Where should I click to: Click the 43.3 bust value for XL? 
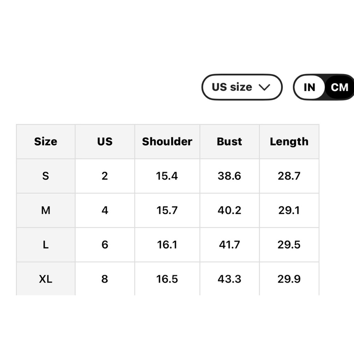(229, 279)
